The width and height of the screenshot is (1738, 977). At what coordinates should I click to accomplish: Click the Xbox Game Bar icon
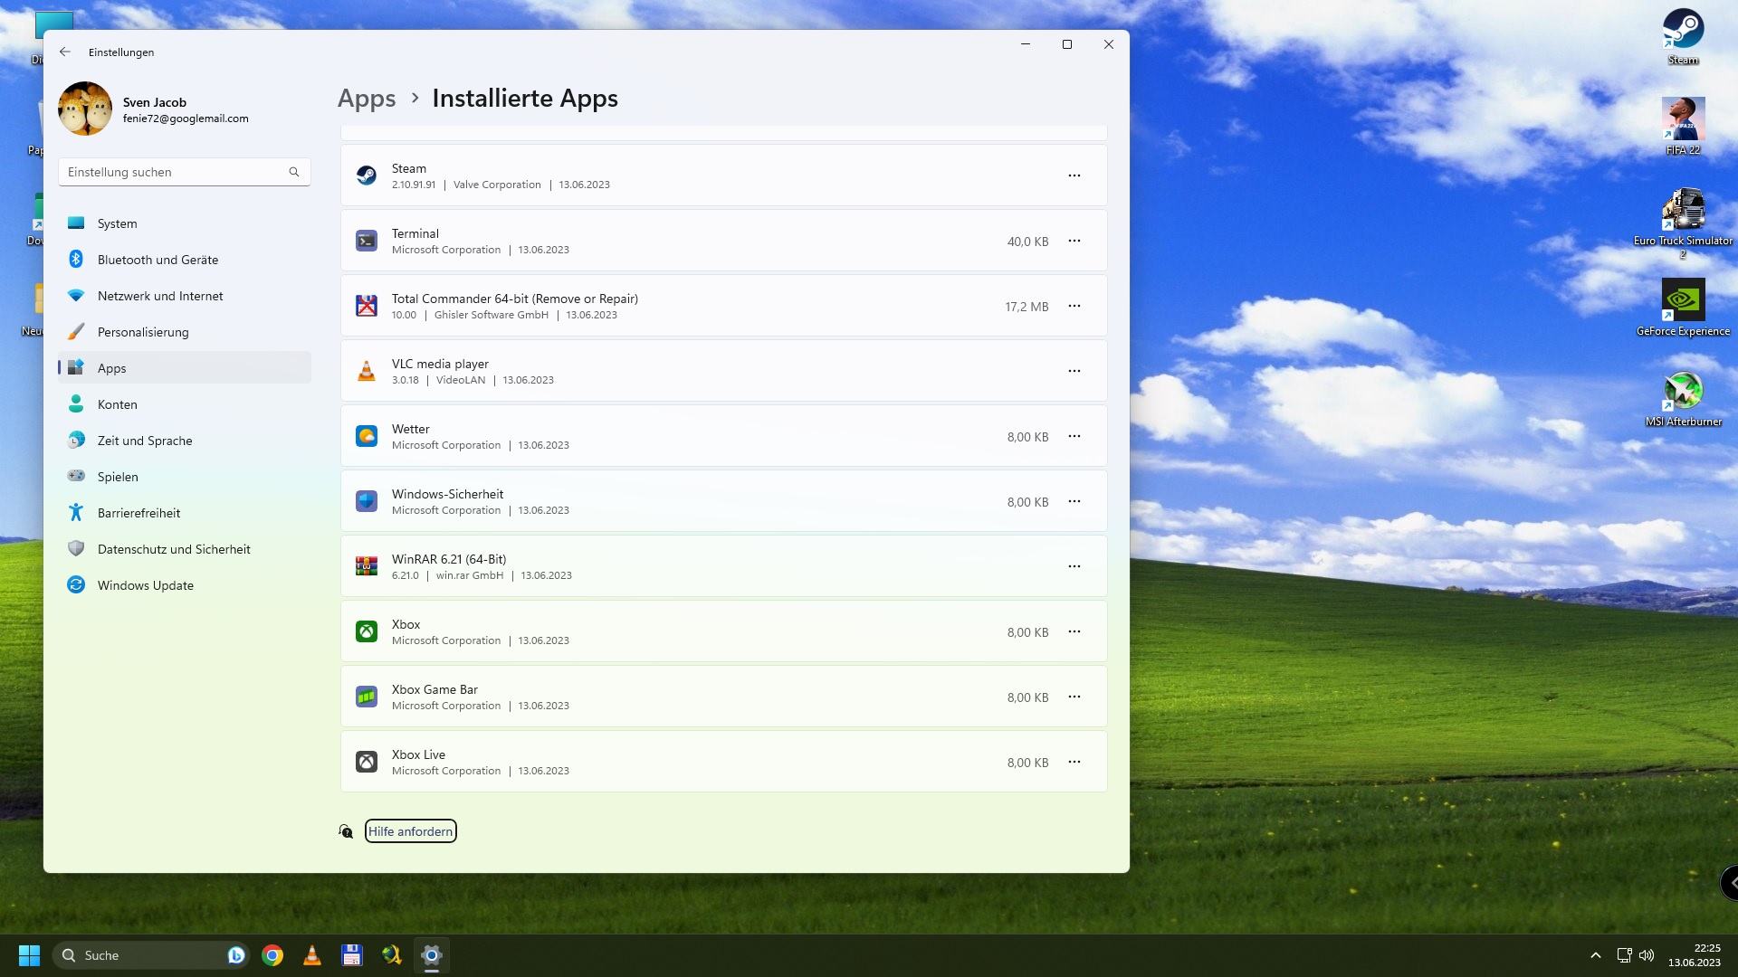367,697
